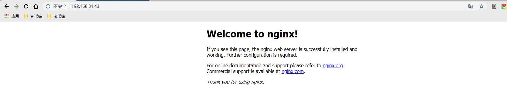Open the 应用 apps shortcut
The image size is (507, 111).
point(12,16)
